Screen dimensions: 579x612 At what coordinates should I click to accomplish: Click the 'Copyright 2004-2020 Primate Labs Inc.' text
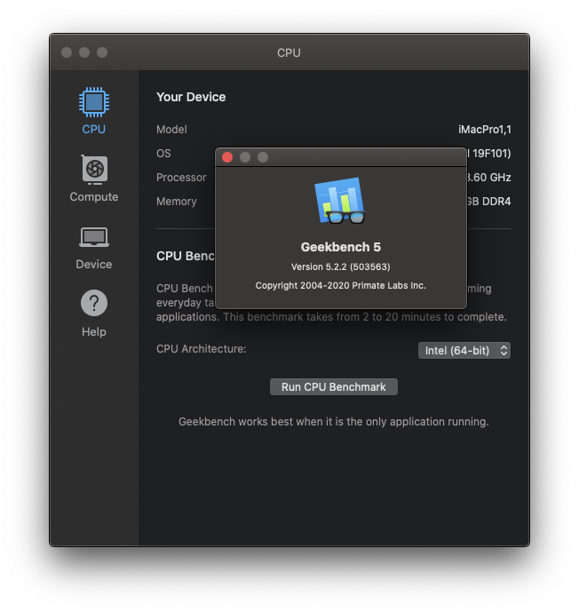[x=341, y=286]
